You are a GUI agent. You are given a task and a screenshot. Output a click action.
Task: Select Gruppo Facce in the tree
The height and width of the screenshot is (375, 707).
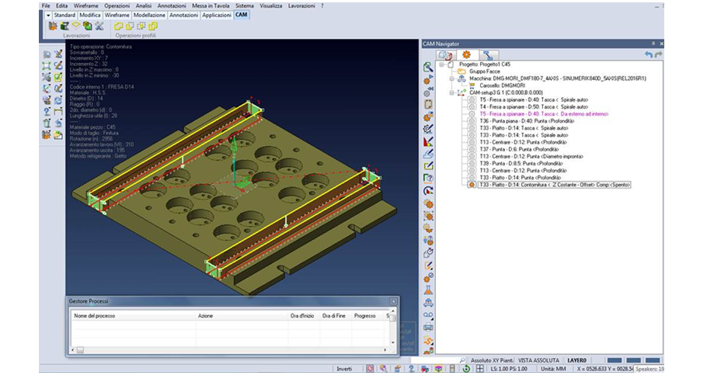point(484,71)
